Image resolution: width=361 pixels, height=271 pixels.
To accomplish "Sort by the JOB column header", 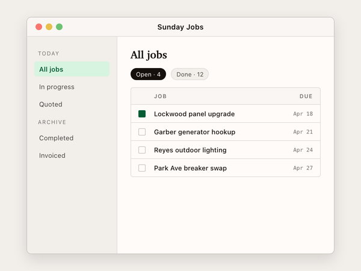I will coord(160,96).
